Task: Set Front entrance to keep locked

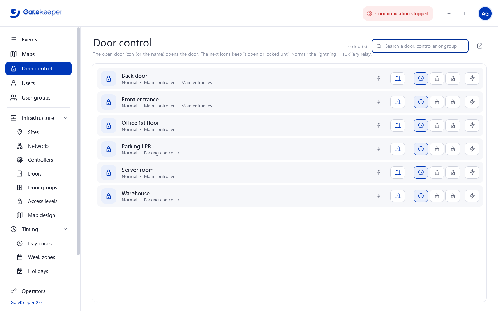Action: pyautogui.click(x=453, y=102)
